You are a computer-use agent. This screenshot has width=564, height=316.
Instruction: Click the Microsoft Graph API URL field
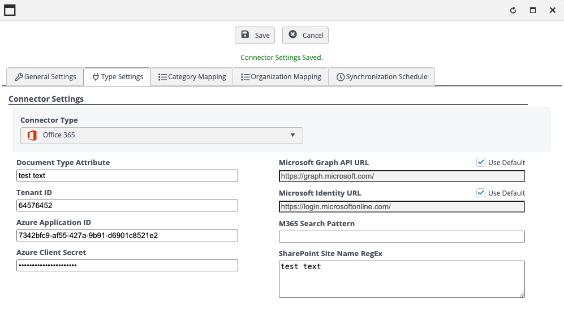pyautogui.click(x=402, y=176)
